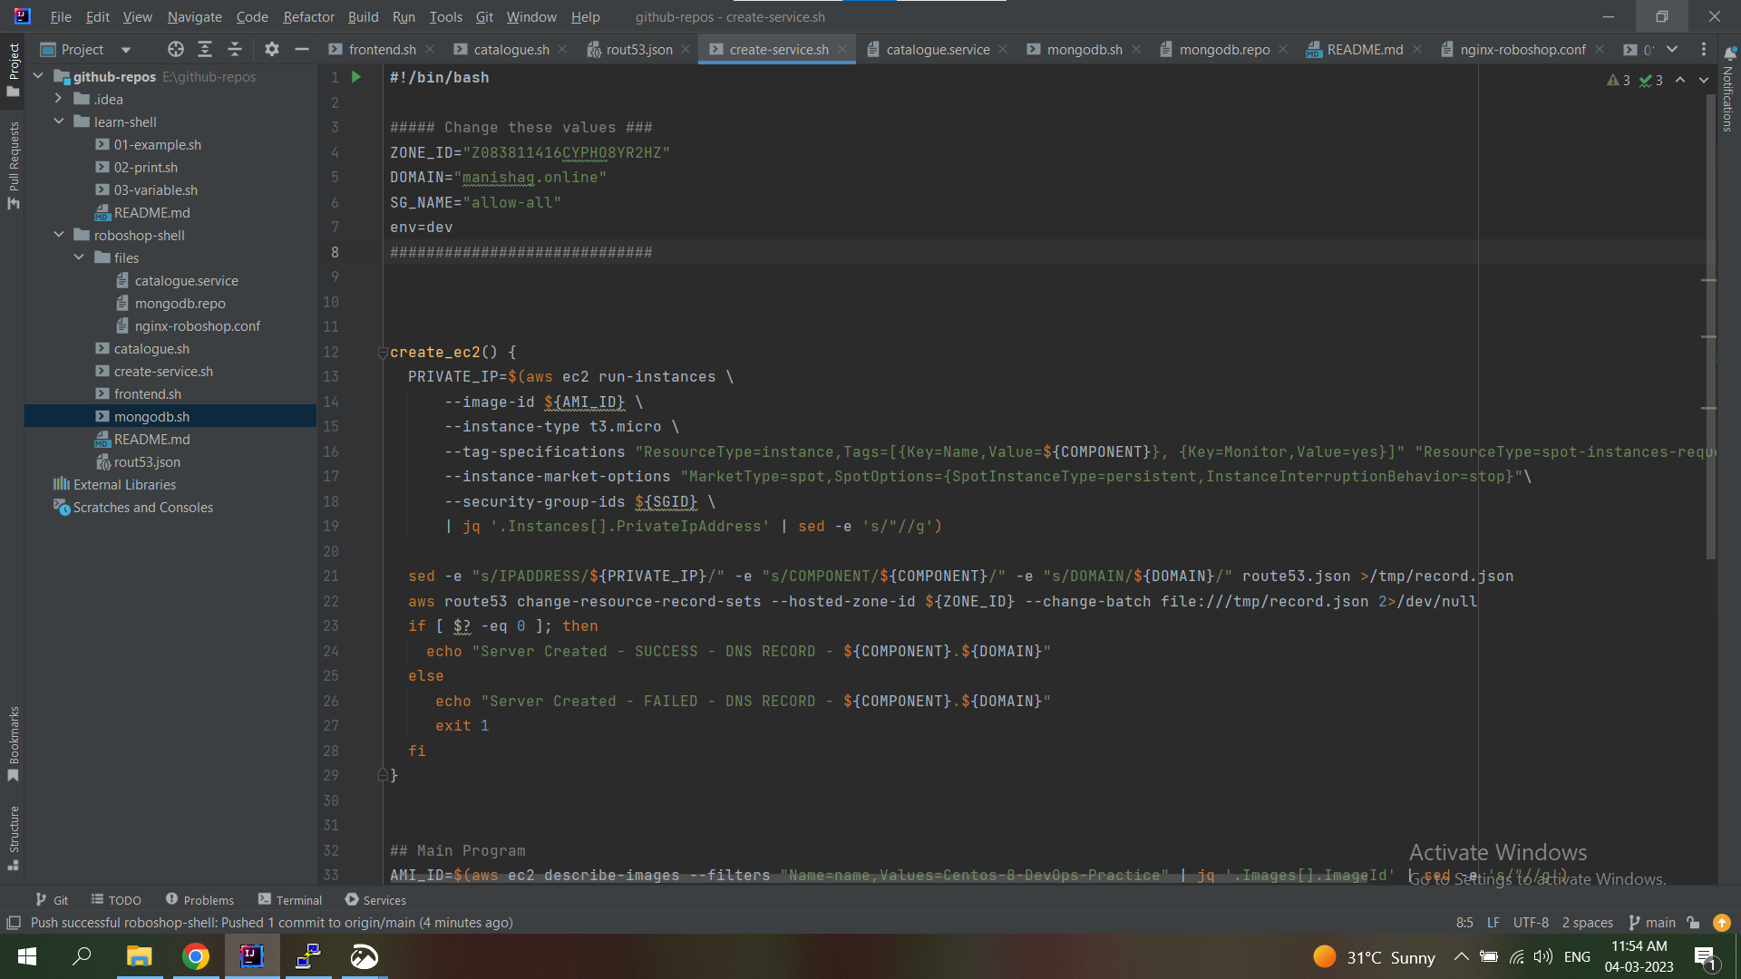
Task: Toggle the Bookmarks tool window
Action: (14, 743)
